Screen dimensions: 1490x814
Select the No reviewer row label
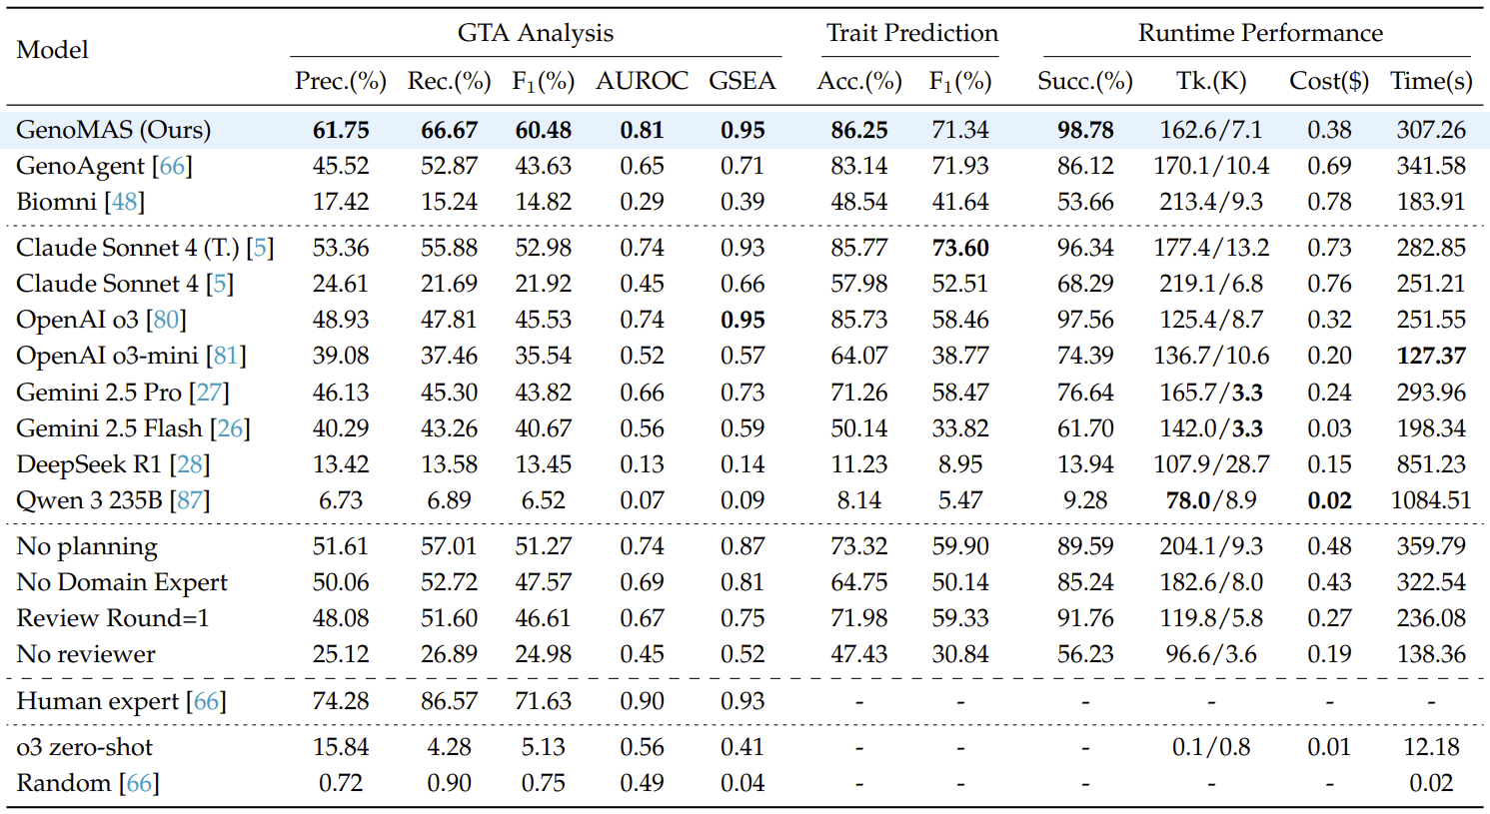[x=86, y=654]
